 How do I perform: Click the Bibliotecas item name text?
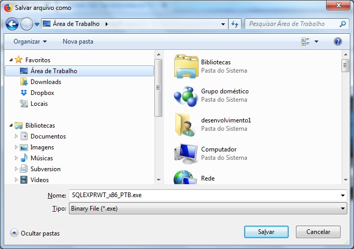click(216, 62)
